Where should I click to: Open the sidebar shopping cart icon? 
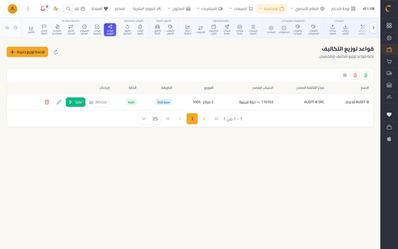(x=389, y=62)
